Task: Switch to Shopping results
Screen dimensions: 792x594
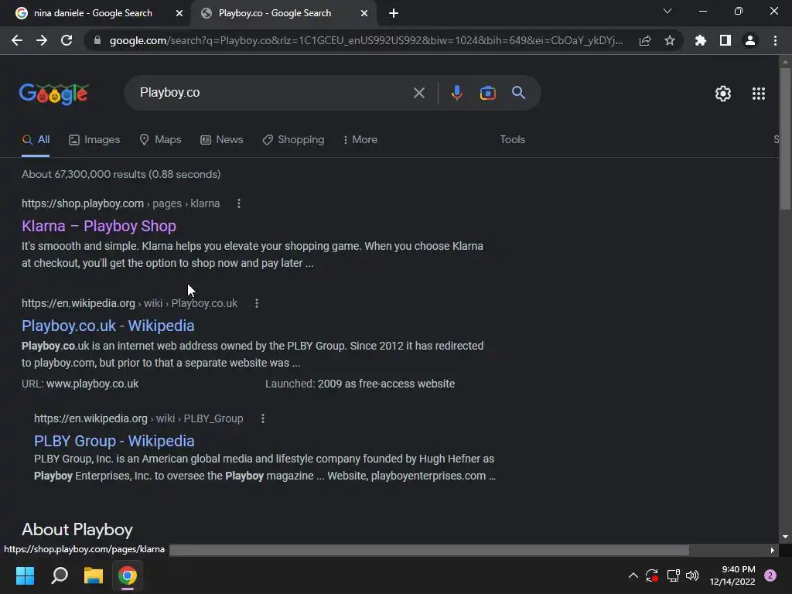Action: click(x=293, y=139)
